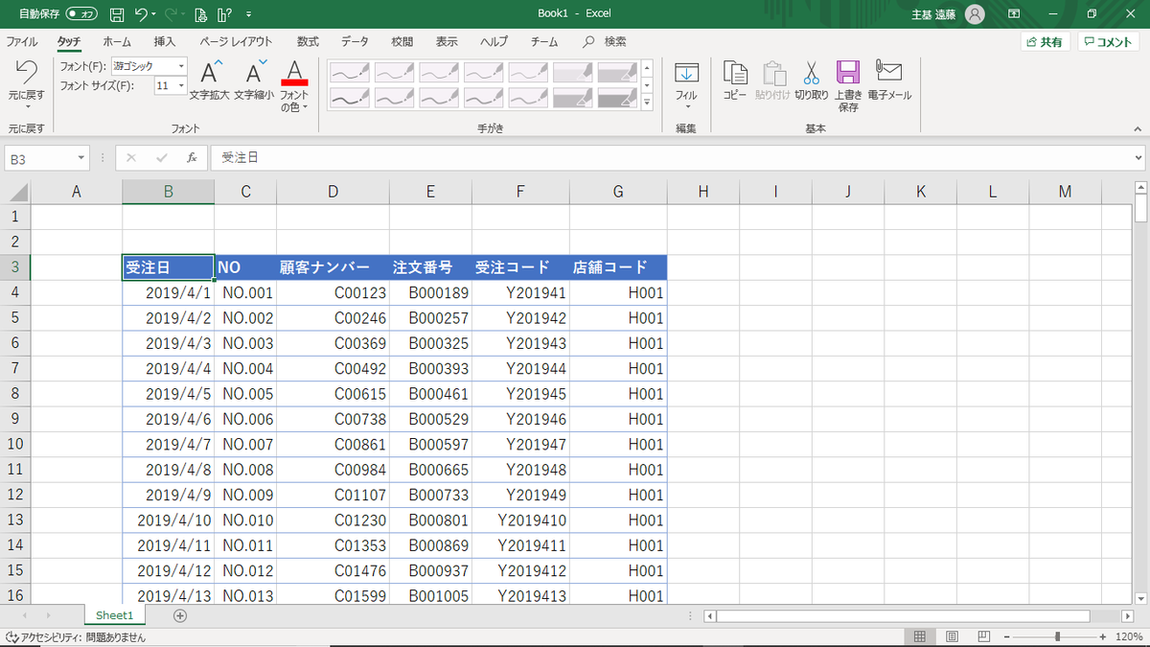The height and width of the screenshot is (647, 1150).
Task: Open the フォント(F) dropdown showing 游ゴシック
Action: [182, 65]
